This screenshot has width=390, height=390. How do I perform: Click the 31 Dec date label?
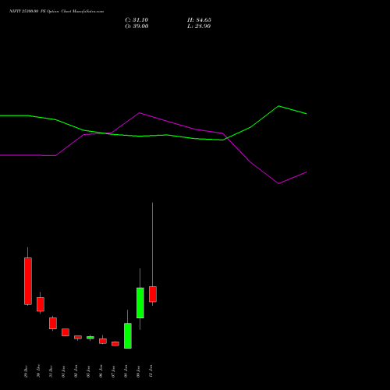(x=51, y=371)
